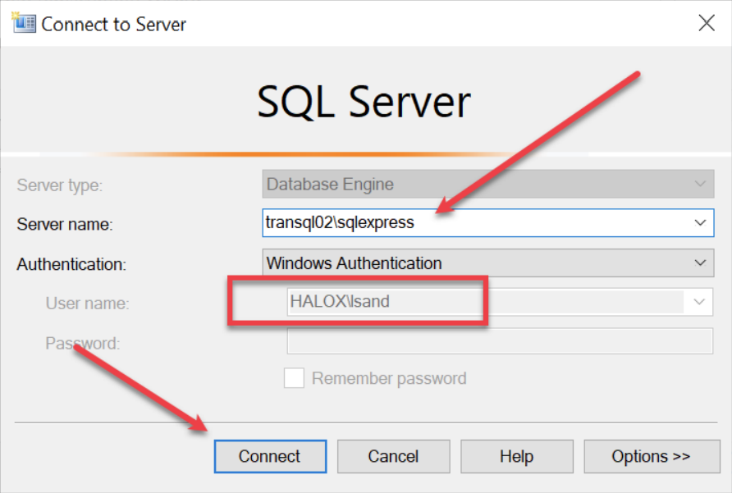The width and height of the screenshot is (732, 493).
Task: Click the Cancel button
Action: pyautogui.click(x=394, y=456)
